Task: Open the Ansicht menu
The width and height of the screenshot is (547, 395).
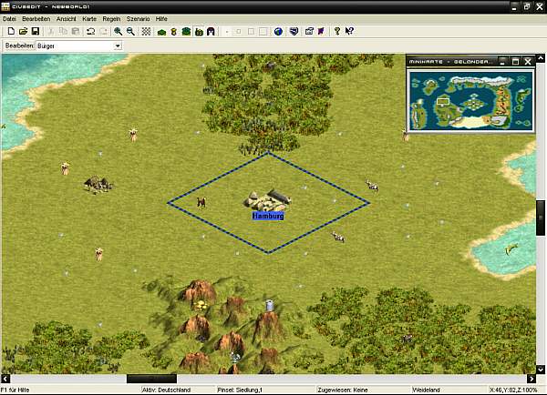Action: [x=66, y=18]
